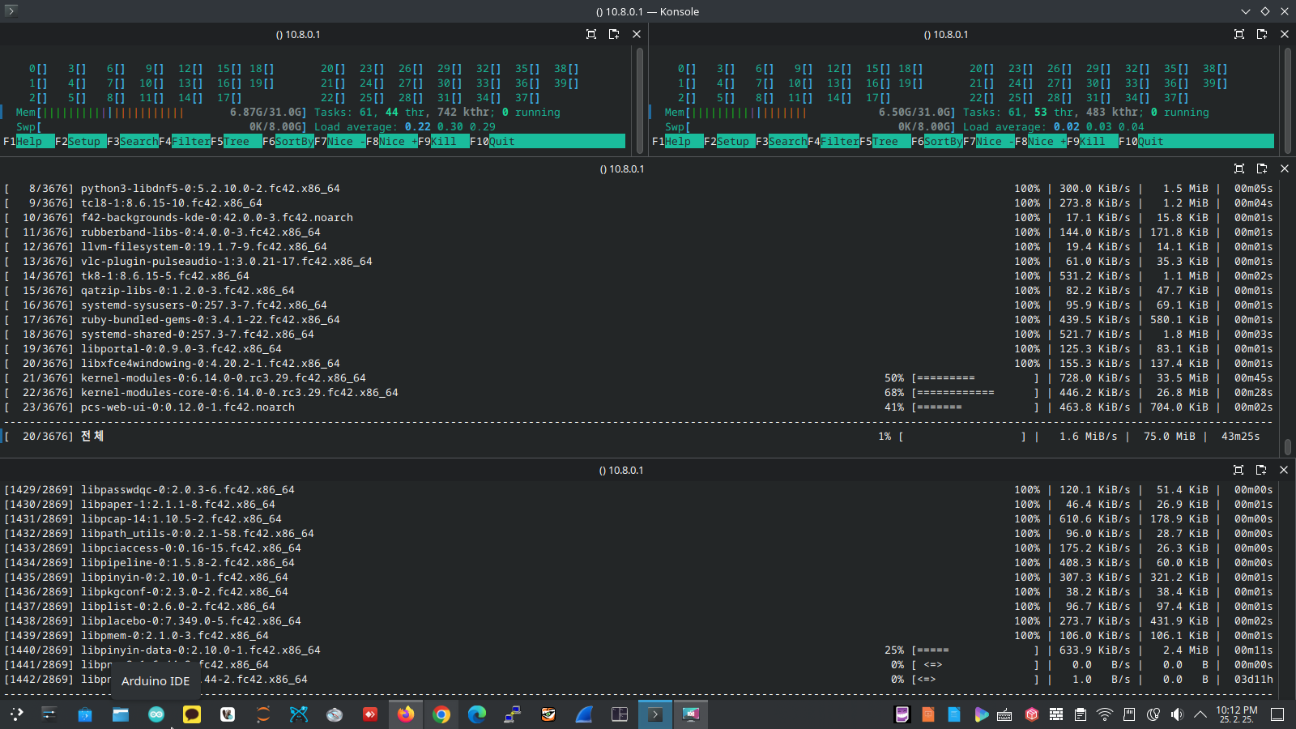The width and height of the screenshot is (1296, 729).
Task: Launch Arduino IDE from the taskbar
Action: pyautogui.click(x=156, y=714)
